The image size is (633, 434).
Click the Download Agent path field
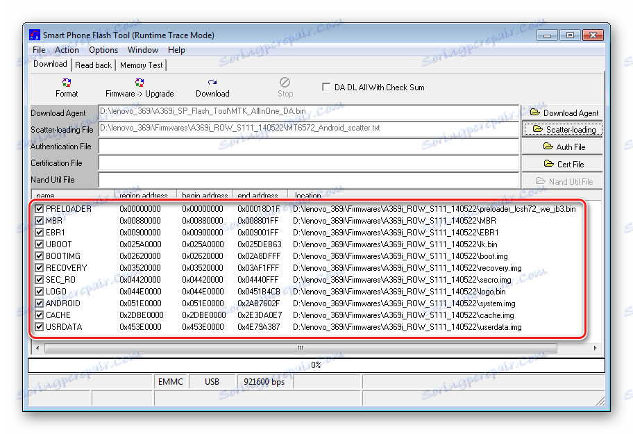pos(308,112)
